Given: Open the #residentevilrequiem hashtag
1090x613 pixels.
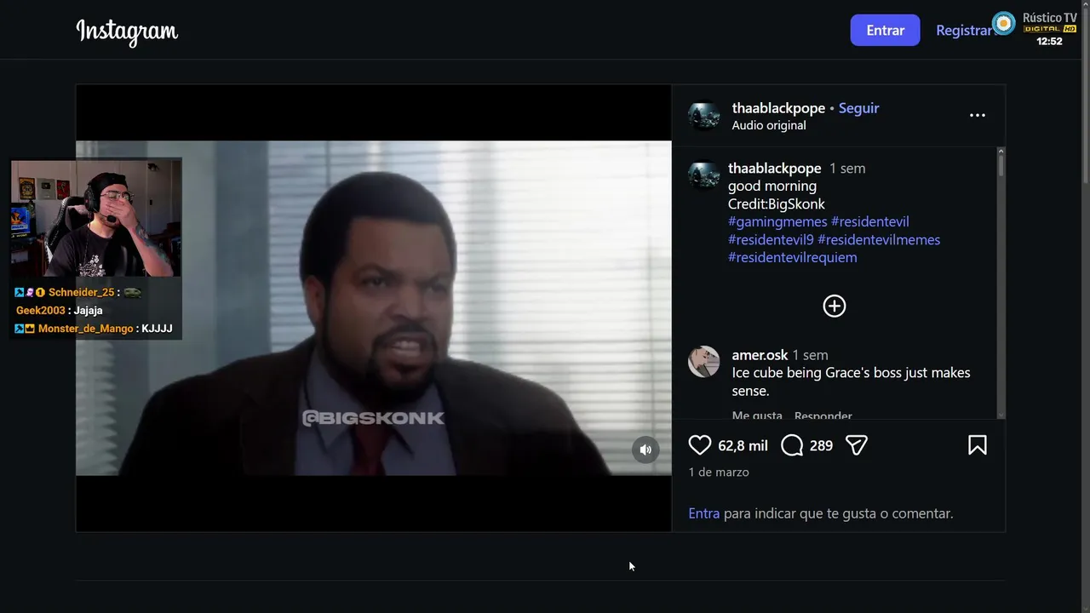Looking at the screenshot, I should pyautogui.click(x=793, y=257).
